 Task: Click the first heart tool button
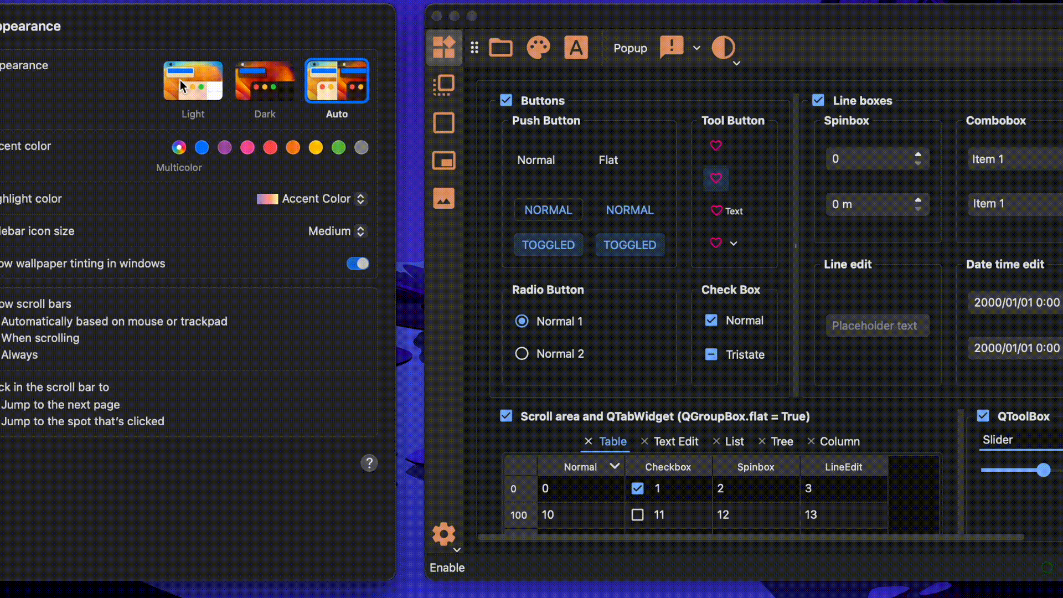tap(716, 145)
